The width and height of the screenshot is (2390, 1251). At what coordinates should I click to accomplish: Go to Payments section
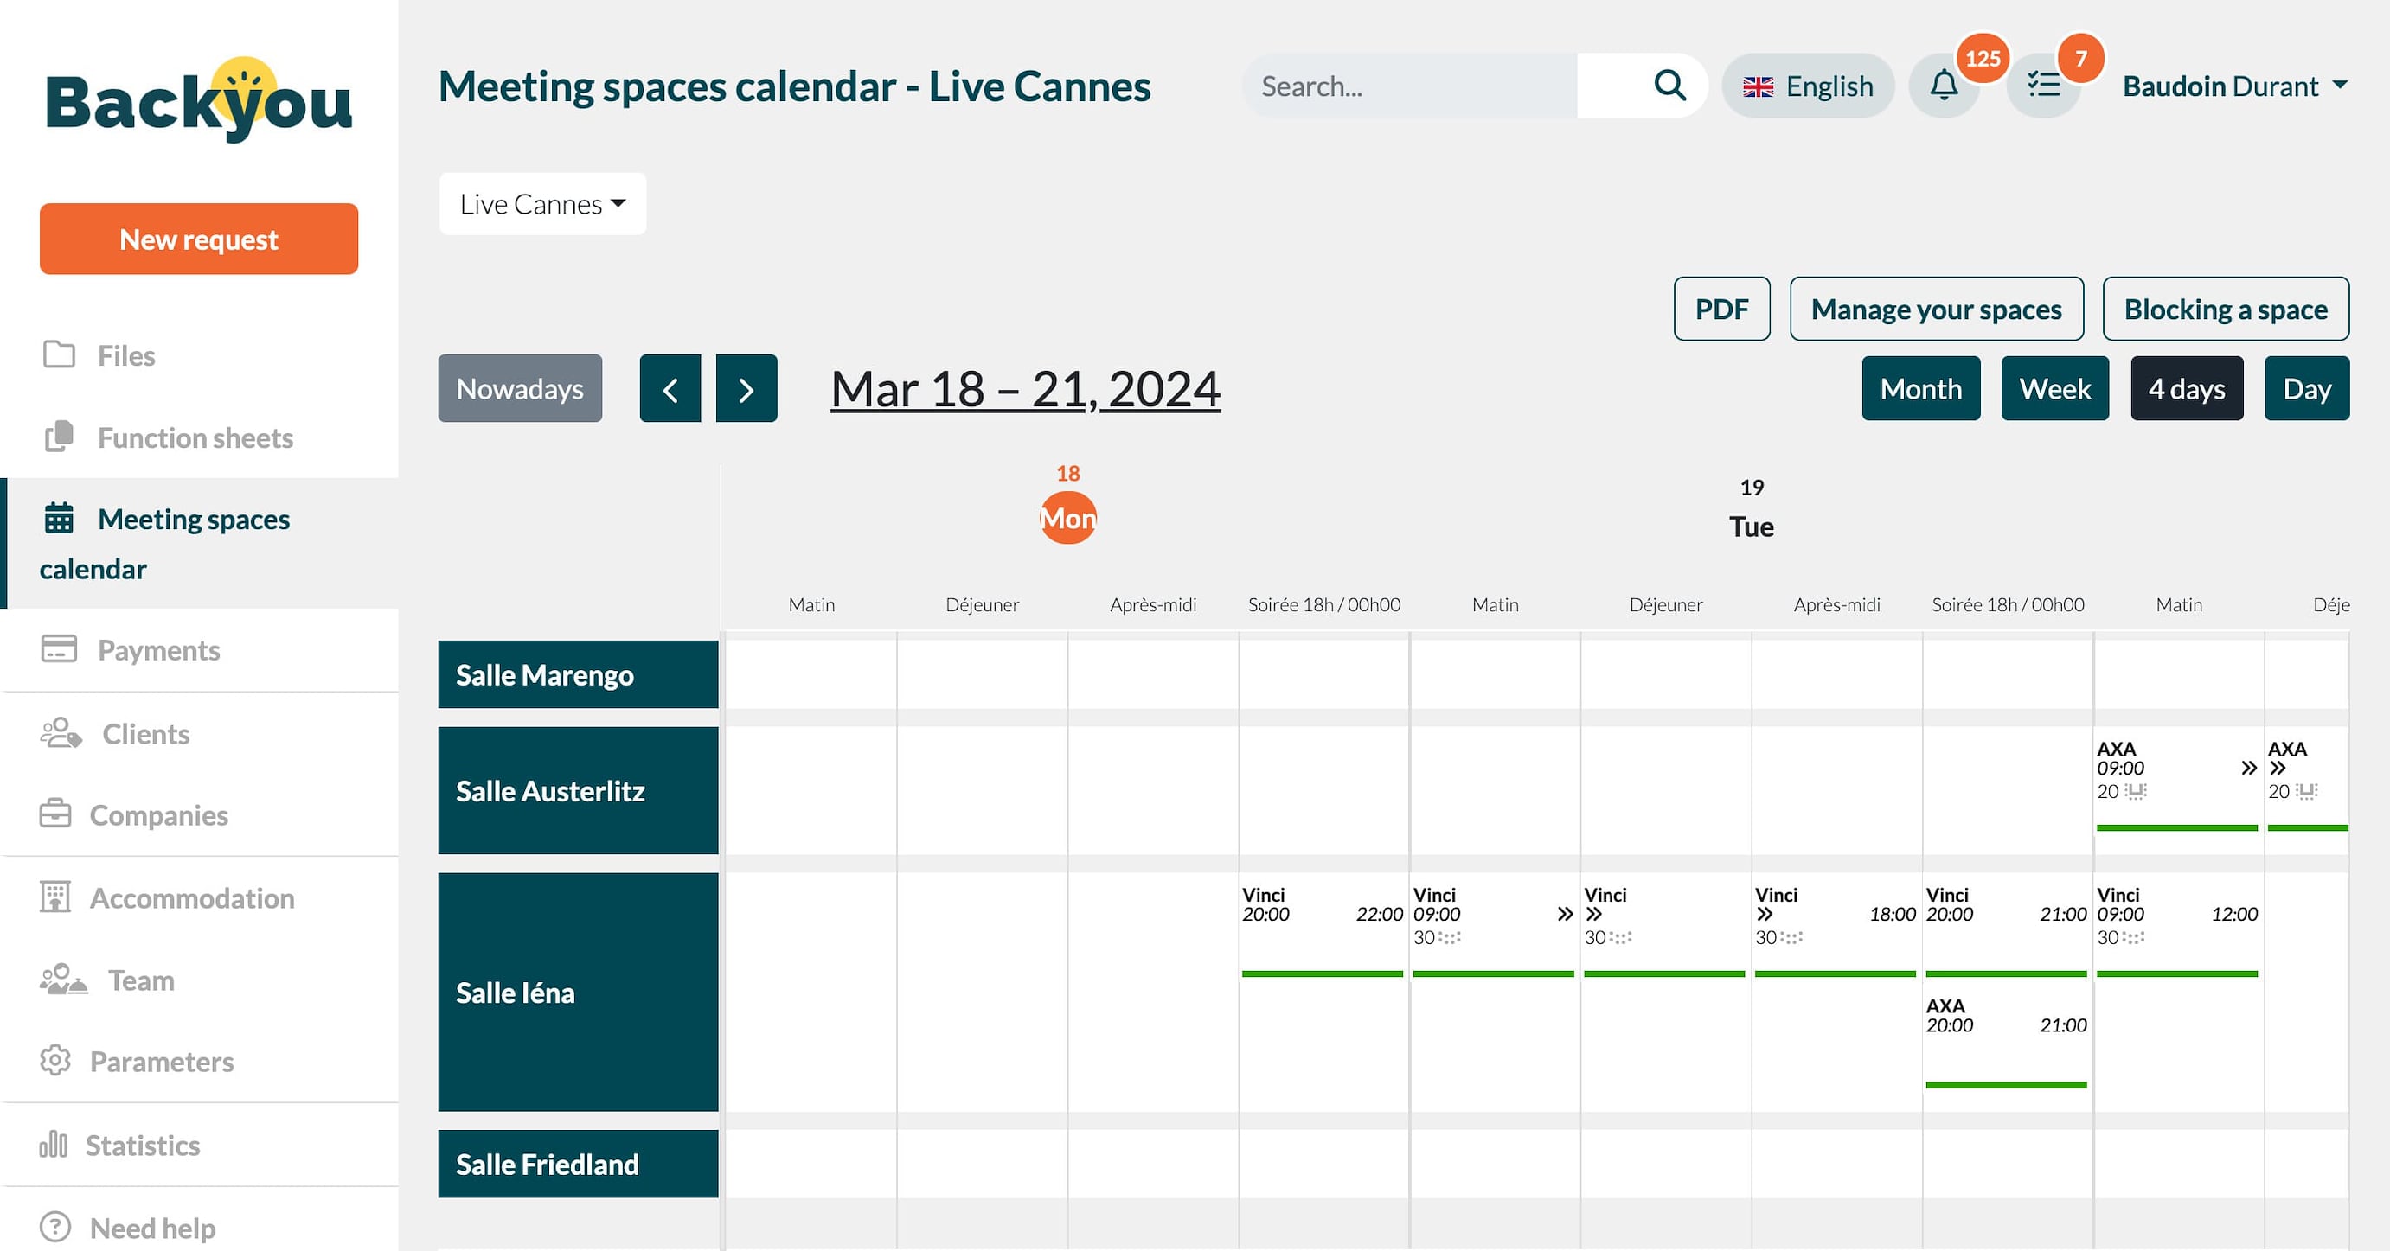coord(157,650)
